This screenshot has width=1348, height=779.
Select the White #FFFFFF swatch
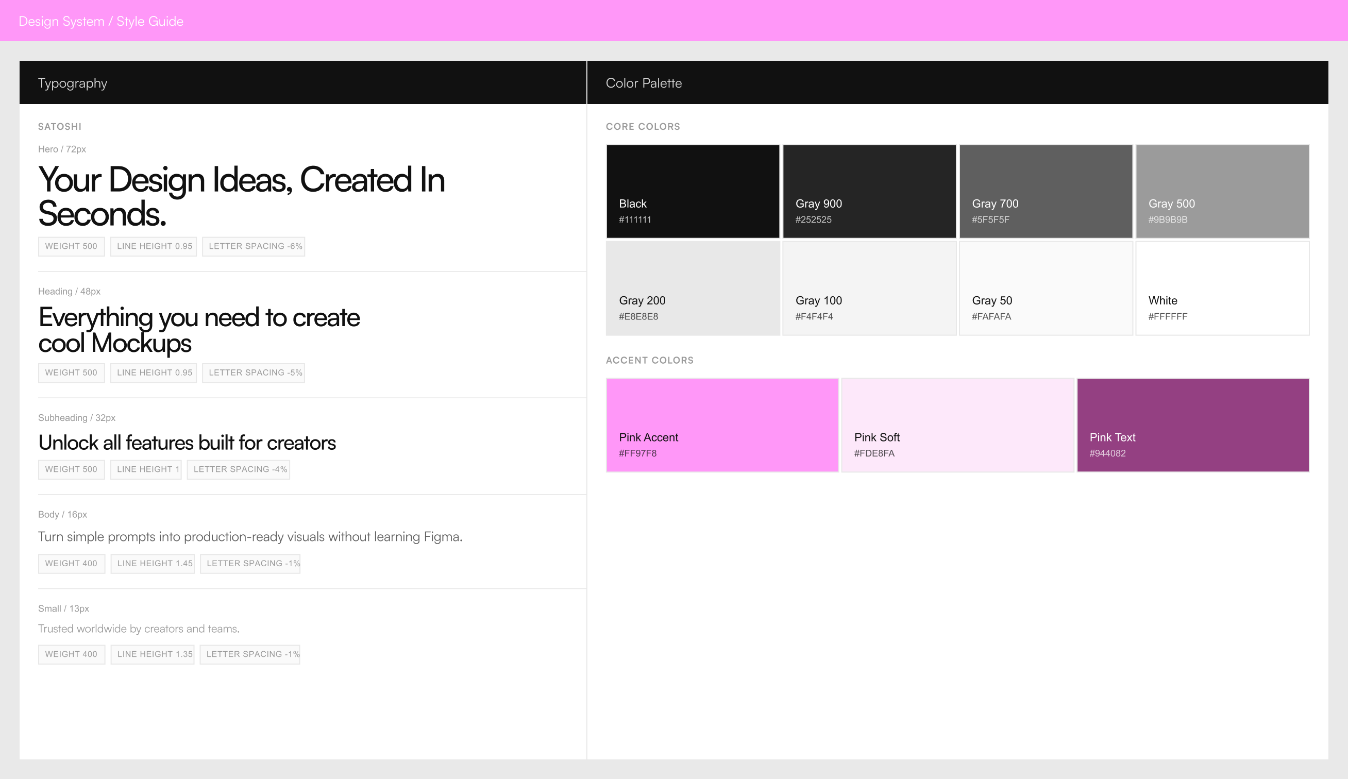[1222, 288]
